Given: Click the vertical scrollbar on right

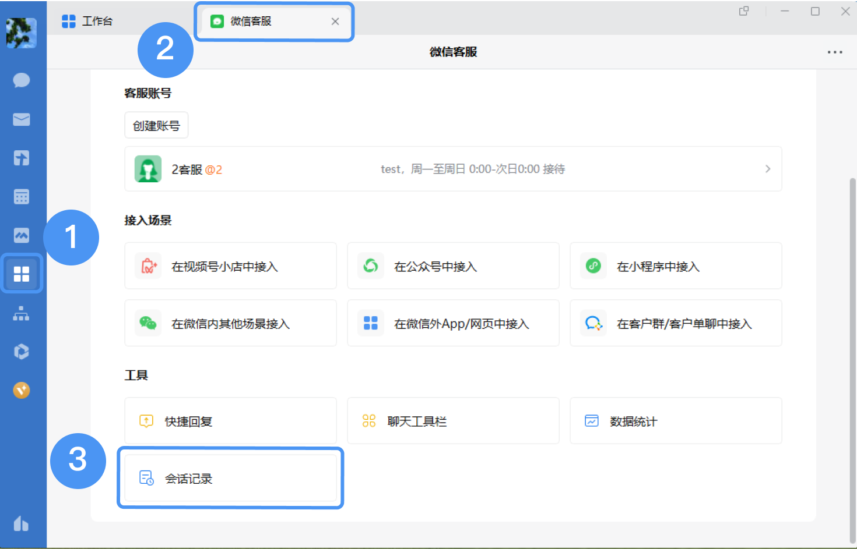Looking at the screenshot, I should click(x=852, y=361).
